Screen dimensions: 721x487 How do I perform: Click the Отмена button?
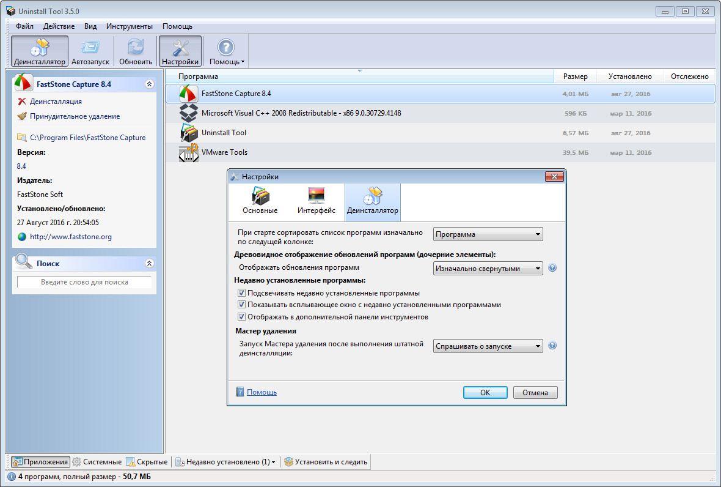(535, 392)
